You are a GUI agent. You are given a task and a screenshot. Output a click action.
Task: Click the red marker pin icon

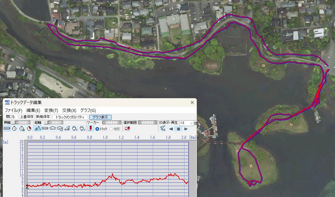[90, 129]
